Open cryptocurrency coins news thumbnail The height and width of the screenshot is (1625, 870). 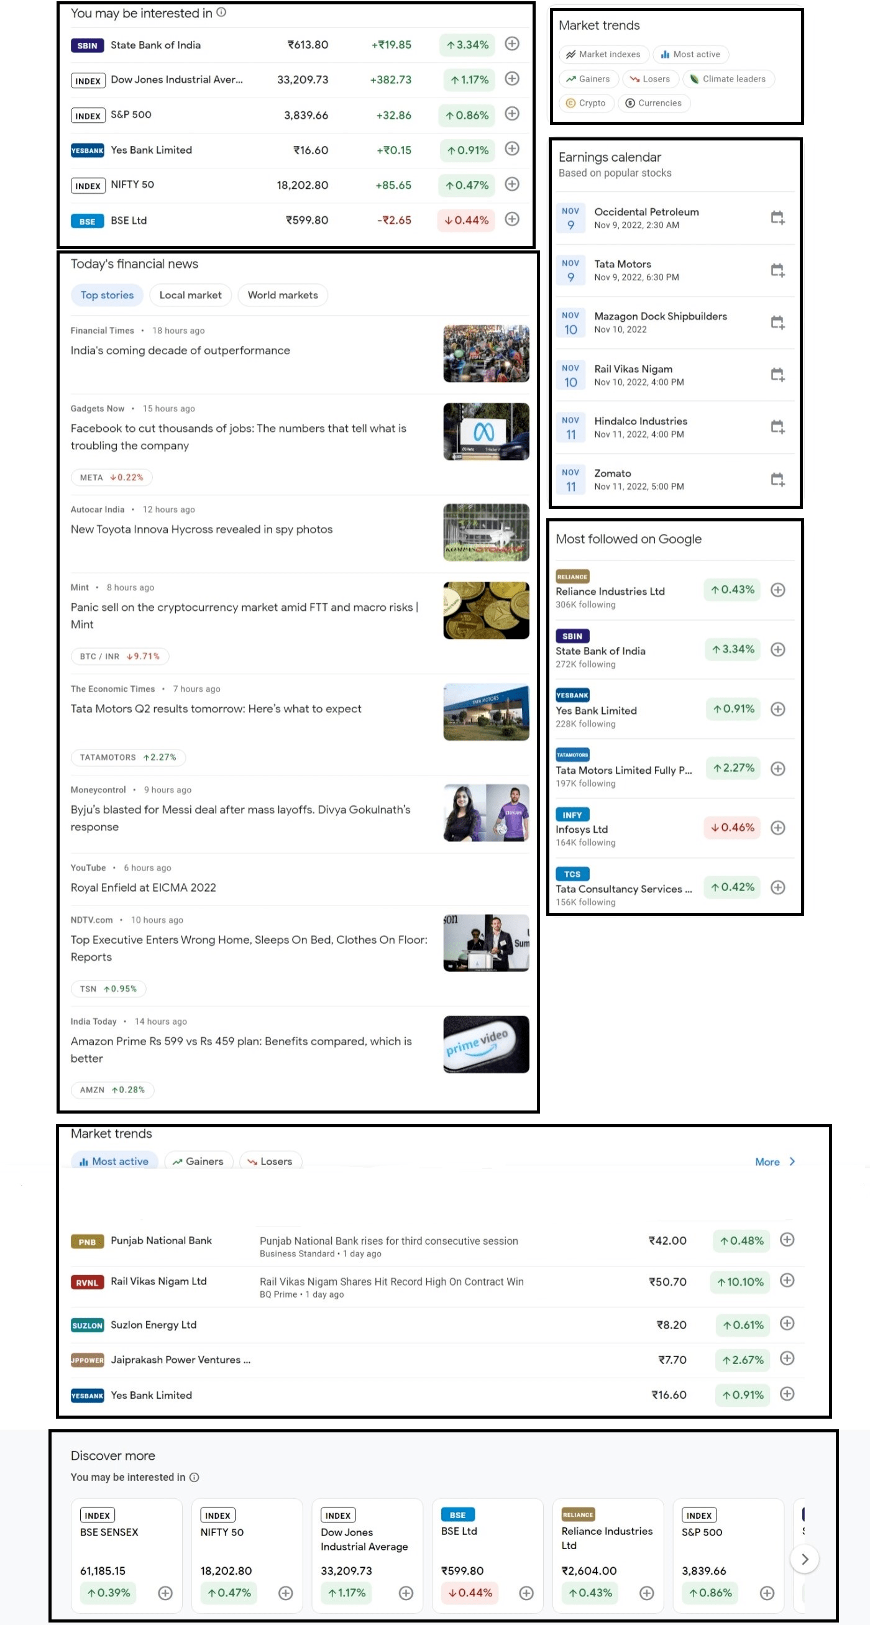pyautogui.click(x=486, y=610)
